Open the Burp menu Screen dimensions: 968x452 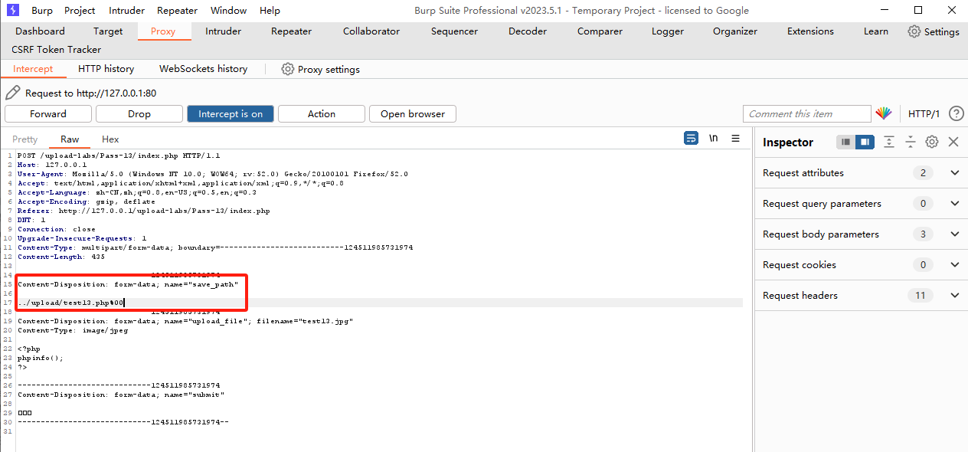pyautogui.click(x=42, y=11)
